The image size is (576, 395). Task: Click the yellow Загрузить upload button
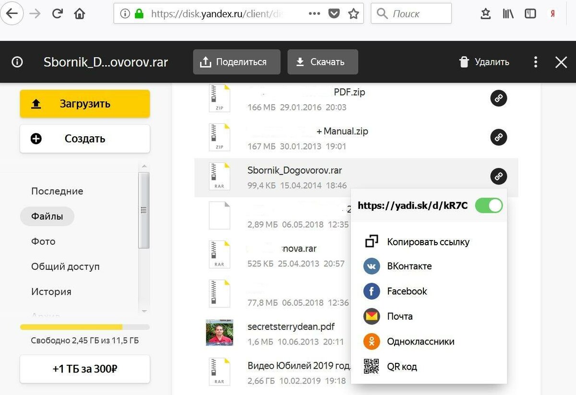coord(85,104)
